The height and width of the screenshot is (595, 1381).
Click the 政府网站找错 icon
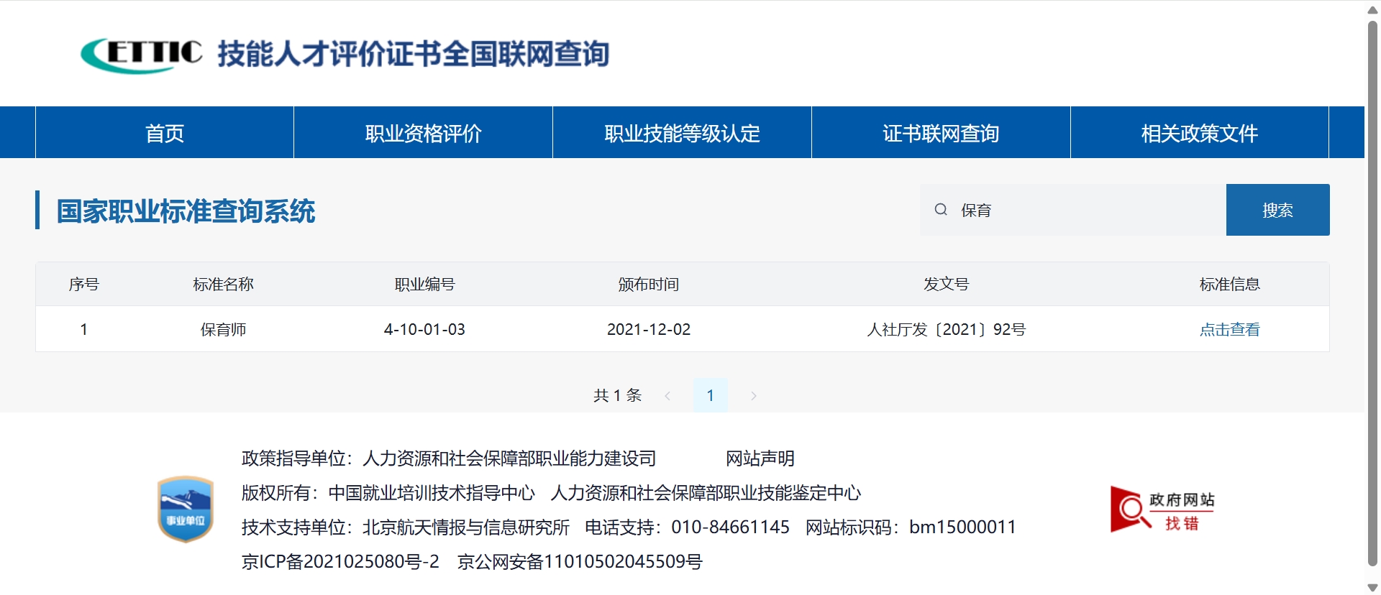click(1162, 509)
